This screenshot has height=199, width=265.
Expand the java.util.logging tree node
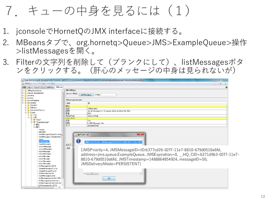23,100
